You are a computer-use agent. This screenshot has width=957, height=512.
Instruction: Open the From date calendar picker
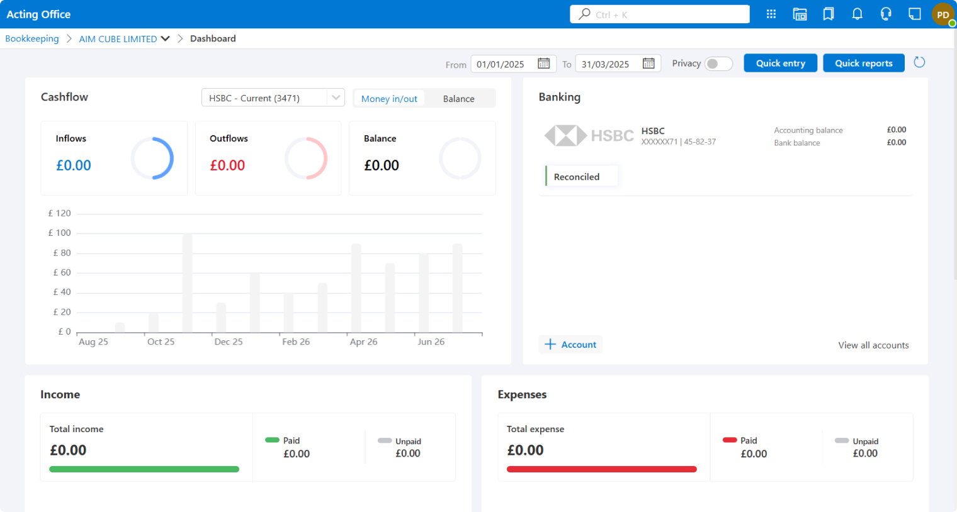tap(543, 64)
